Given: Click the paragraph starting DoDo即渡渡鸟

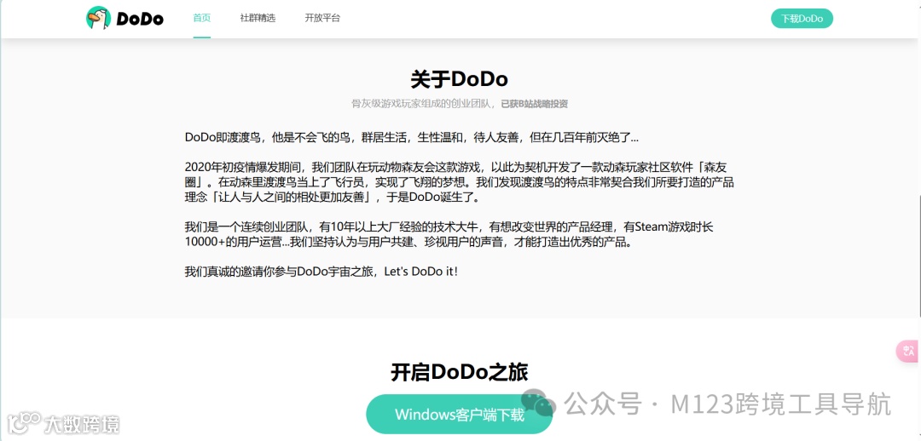Looking at the screenshot, I should tap(412, 138).
